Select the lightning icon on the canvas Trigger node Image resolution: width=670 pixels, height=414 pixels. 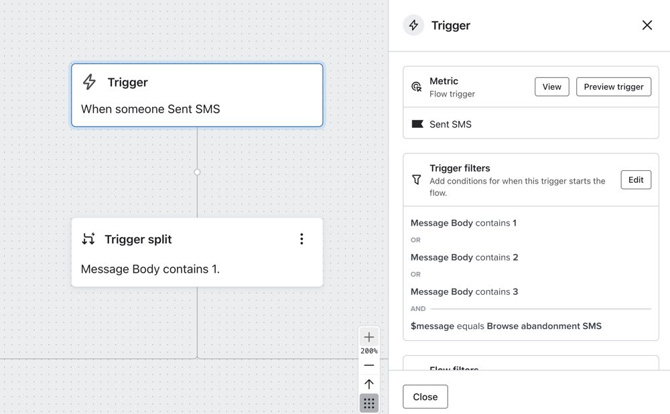click(89, 82)
